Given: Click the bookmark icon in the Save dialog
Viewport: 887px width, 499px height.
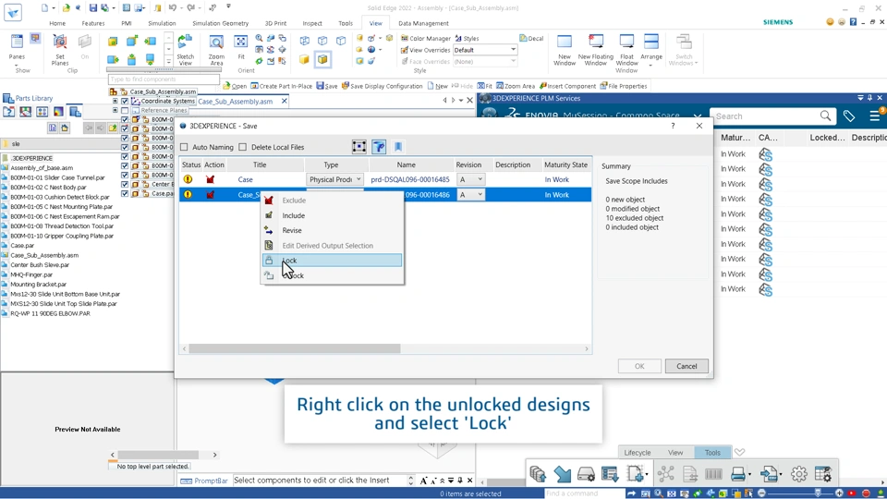Looking at the screenshot, I should [398, 147].
